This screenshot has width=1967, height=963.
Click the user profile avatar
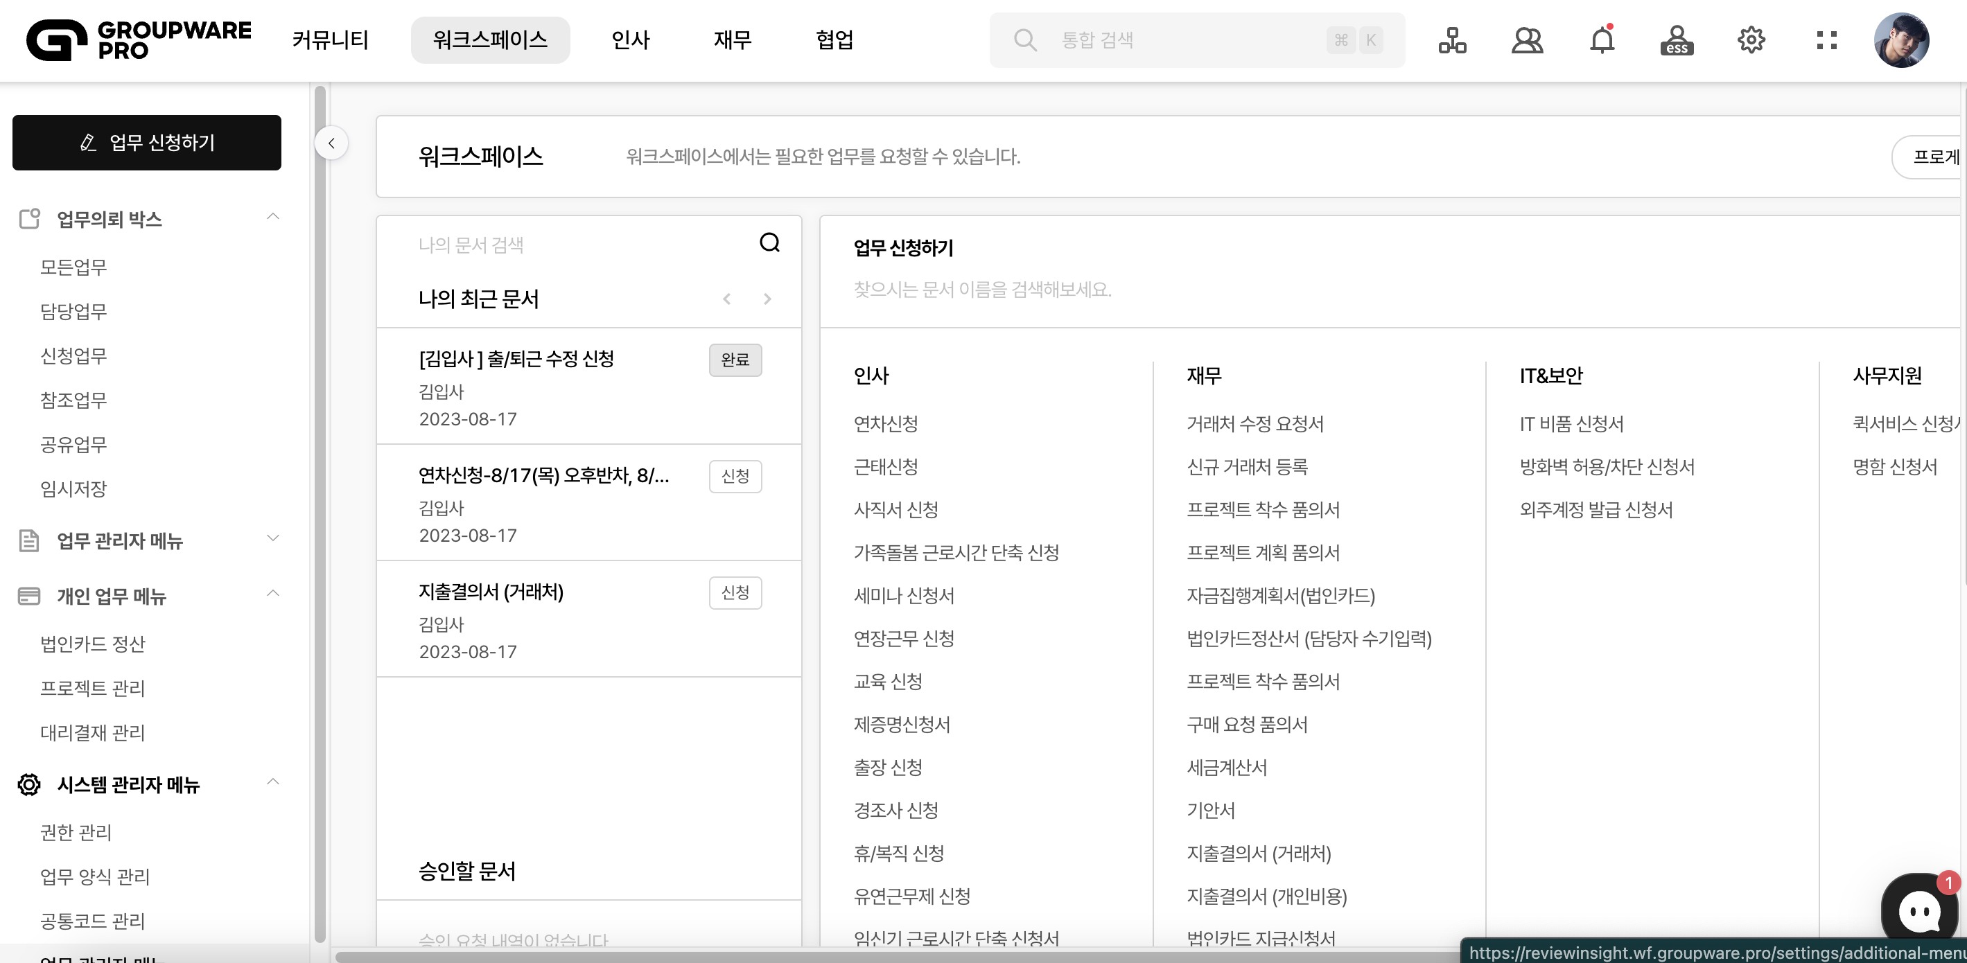pyautogui.click(x=1900, y=39)
